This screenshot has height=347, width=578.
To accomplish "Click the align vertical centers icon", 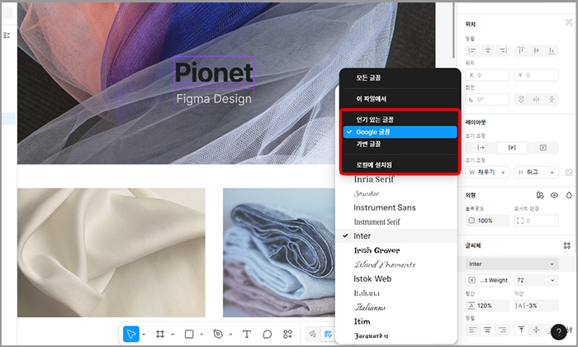I will [x=537, y=50].
